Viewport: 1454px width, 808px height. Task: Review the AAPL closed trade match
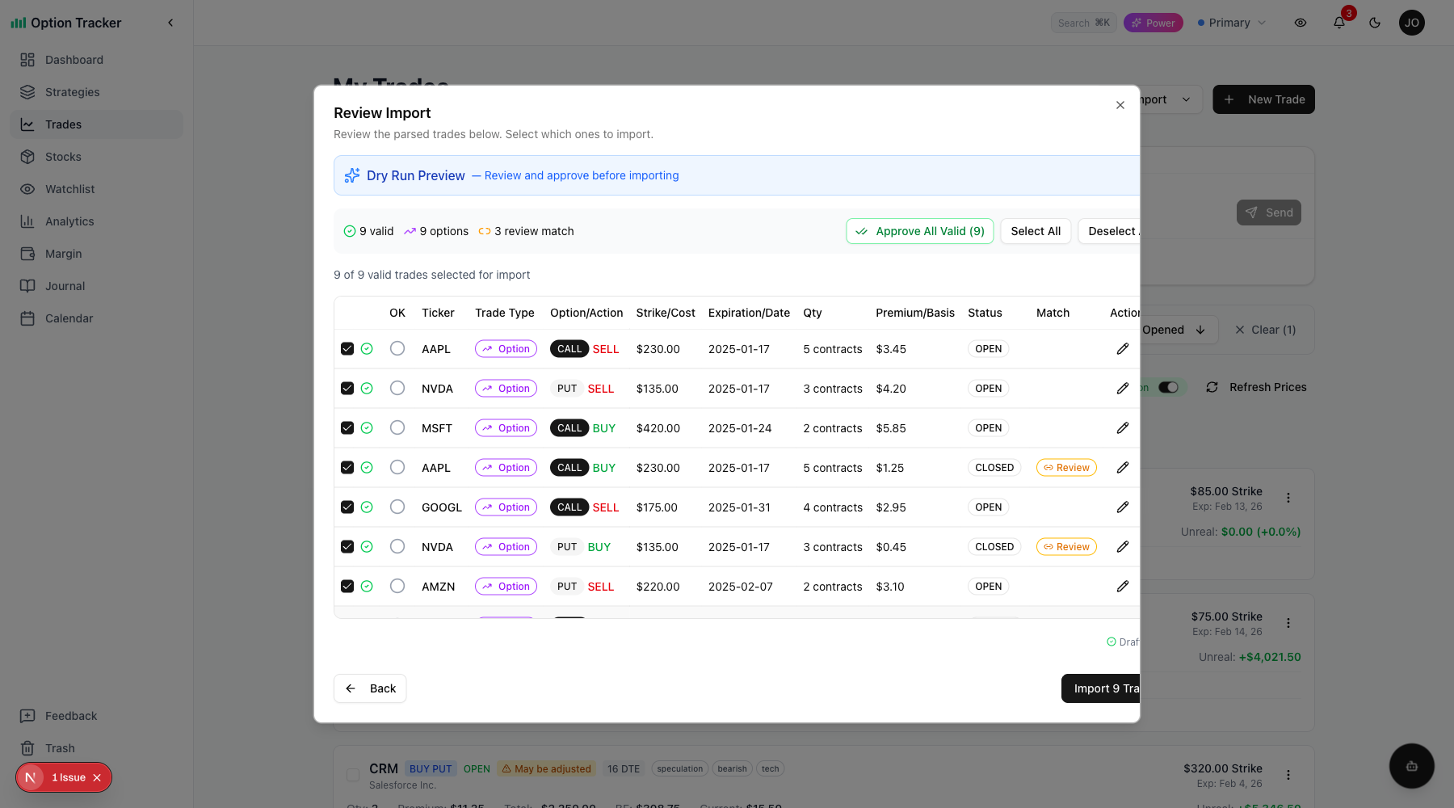pyautogui.click(x=1066, y=467)
